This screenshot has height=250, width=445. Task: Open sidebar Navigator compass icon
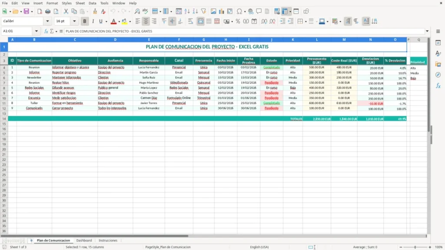[438, 75]
